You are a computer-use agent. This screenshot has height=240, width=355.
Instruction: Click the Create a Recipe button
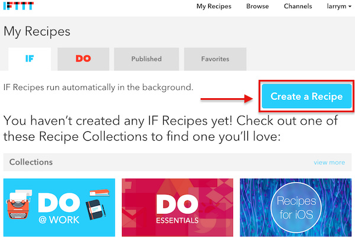point(306,96)
